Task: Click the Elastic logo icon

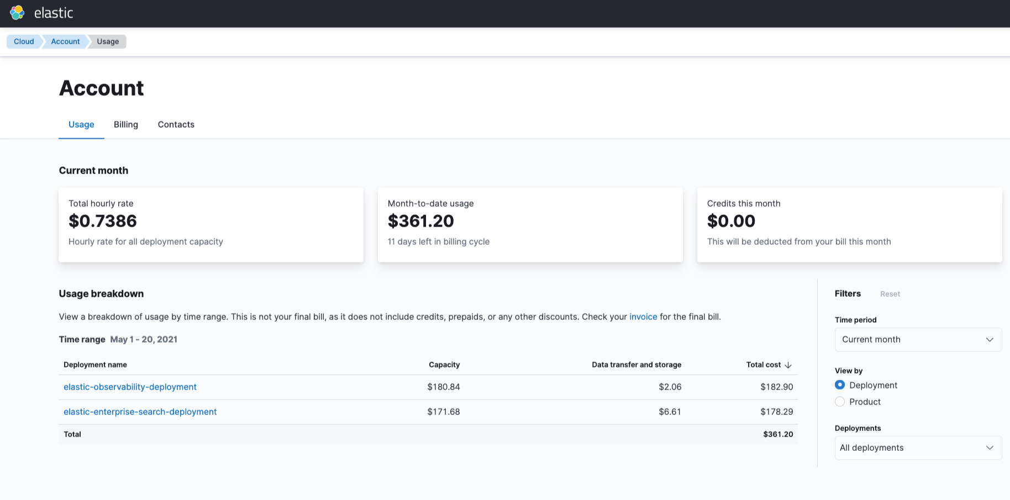Action: click(17, 13)
